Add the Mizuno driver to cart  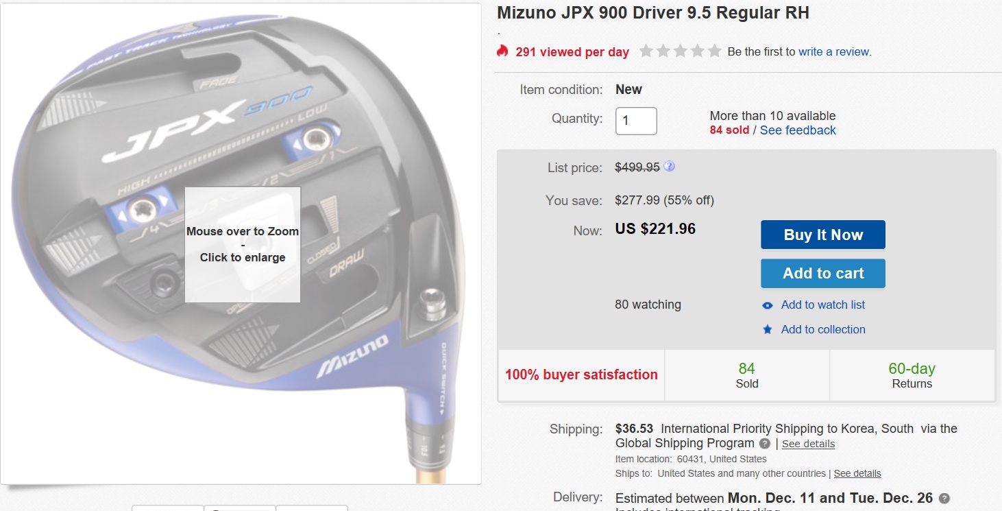[823, 273]
